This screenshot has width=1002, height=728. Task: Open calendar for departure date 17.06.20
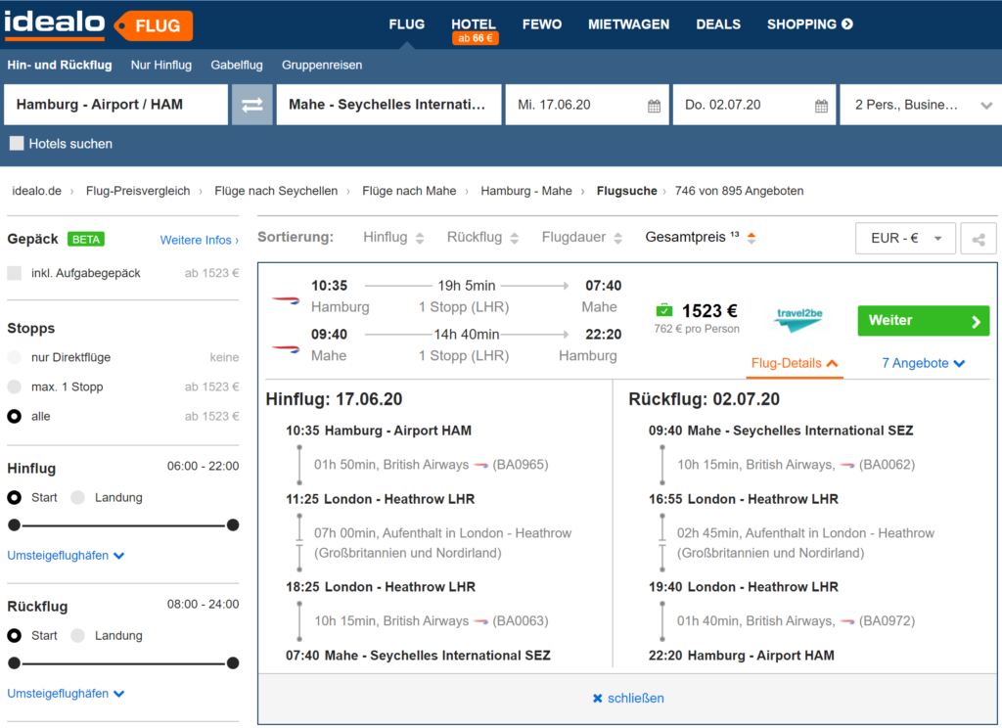654,106
